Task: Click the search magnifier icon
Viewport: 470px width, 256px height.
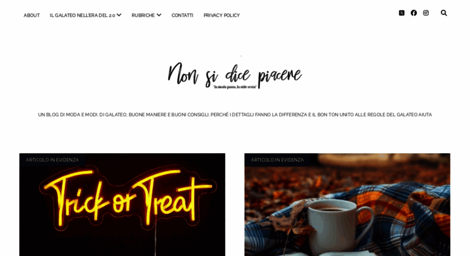Action: 444,13
